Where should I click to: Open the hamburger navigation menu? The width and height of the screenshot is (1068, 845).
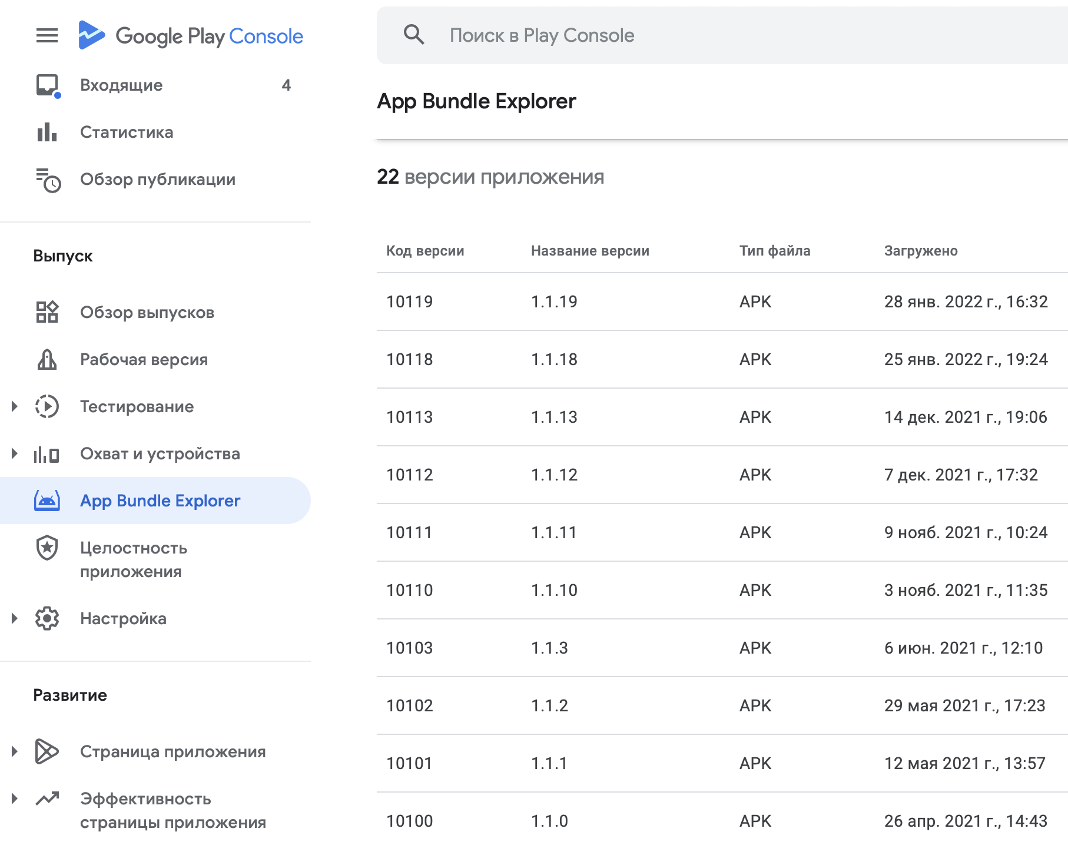click(x=47, y=36)
